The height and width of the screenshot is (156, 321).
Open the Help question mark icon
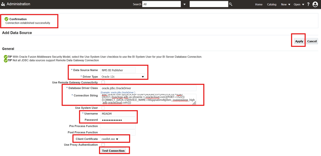coord(308,4)
